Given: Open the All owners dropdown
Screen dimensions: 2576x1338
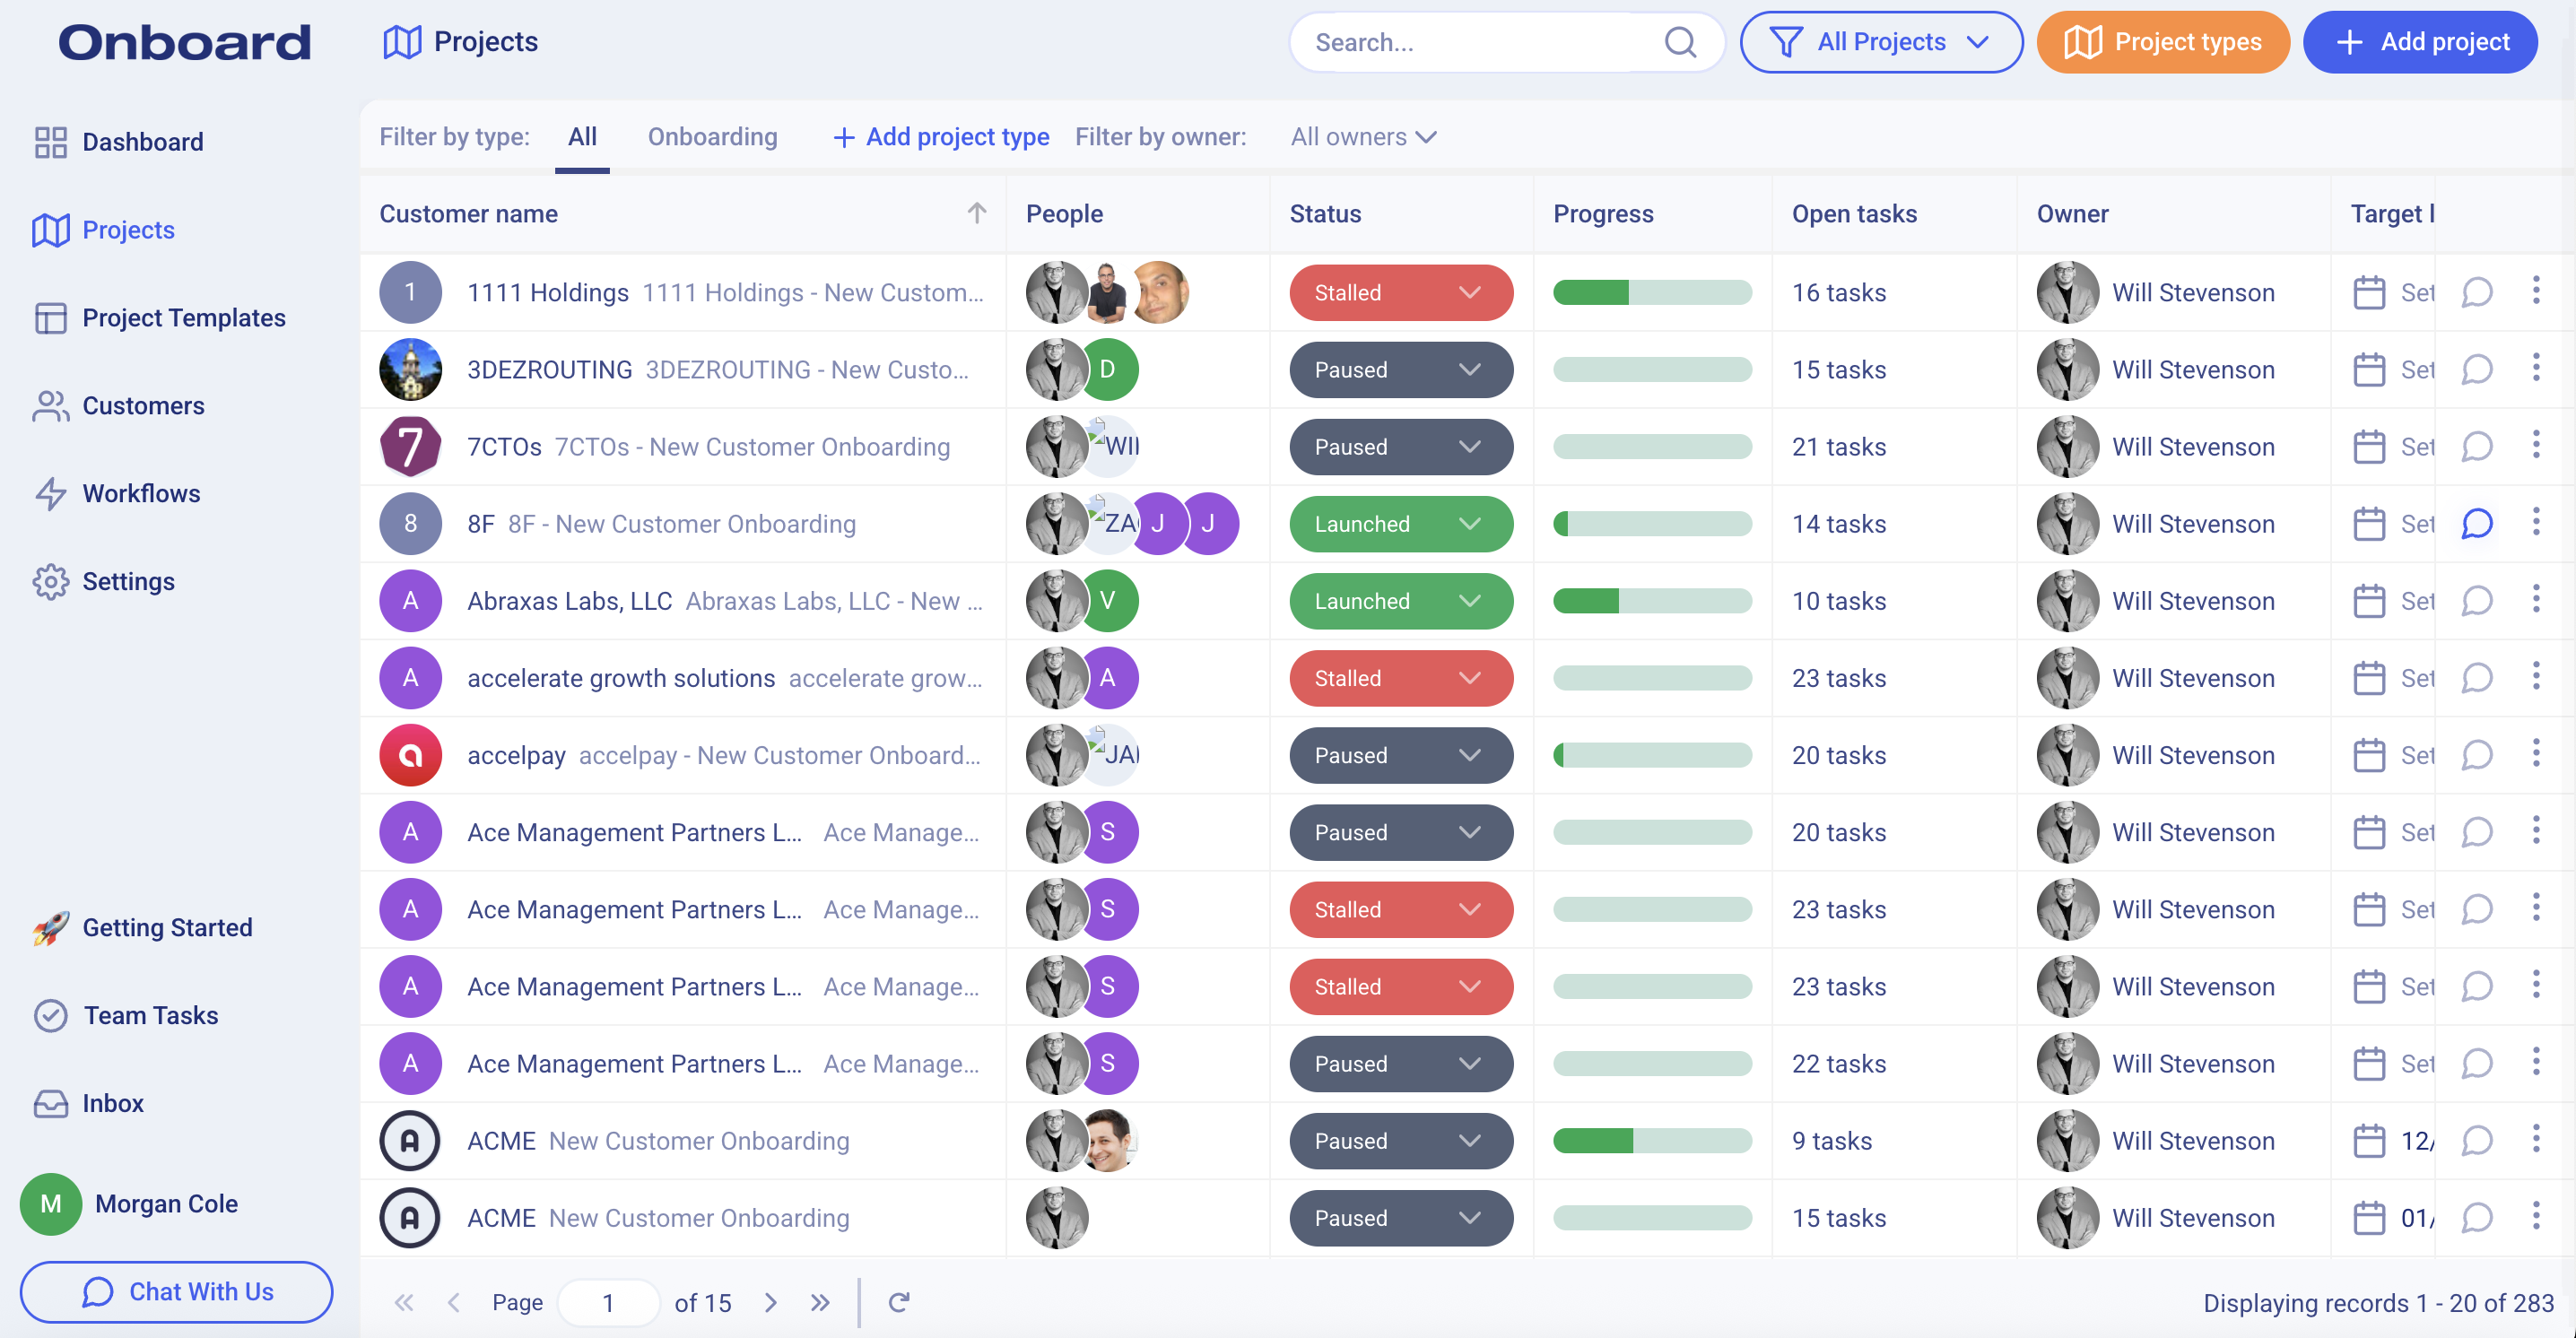Looking at the screenshot, I should point(1362,137).
